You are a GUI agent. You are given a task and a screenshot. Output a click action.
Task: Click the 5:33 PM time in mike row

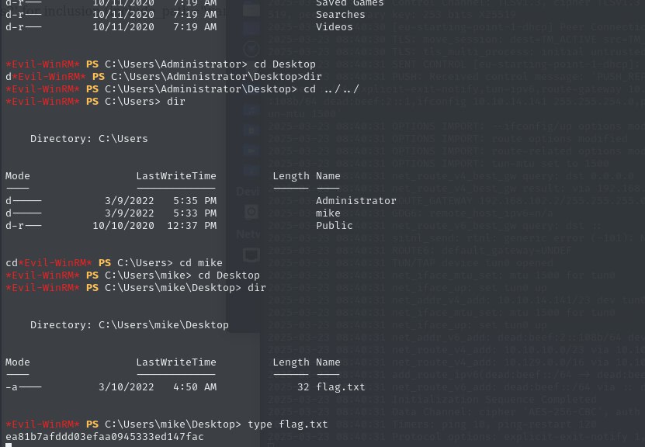195,213
